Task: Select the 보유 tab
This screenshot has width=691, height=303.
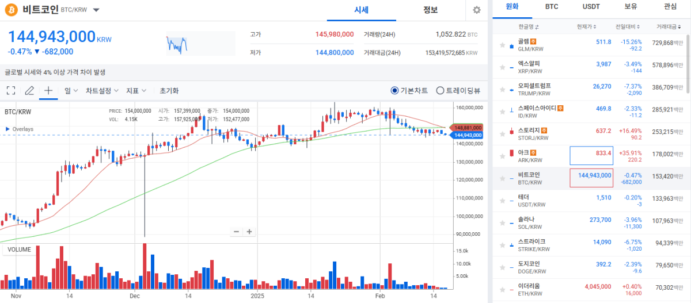Action: tap(631, 7)
